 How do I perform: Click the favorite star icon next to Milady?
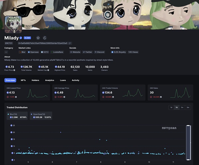[38, 38]
